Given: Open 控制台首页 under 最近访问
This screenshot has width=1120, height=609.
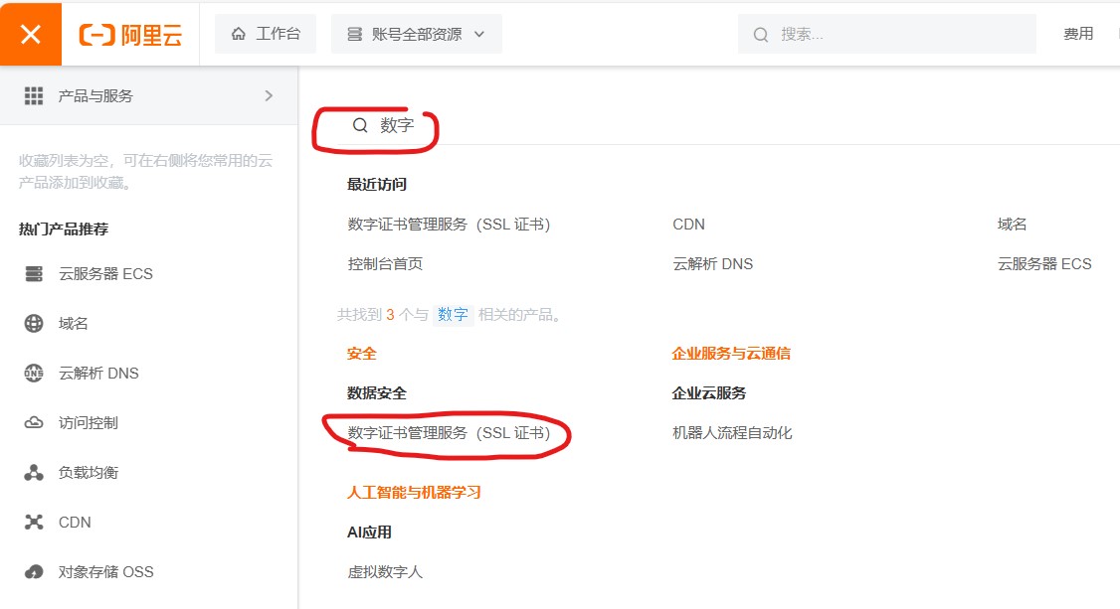Looking at the screenshot, I should 385,264.
